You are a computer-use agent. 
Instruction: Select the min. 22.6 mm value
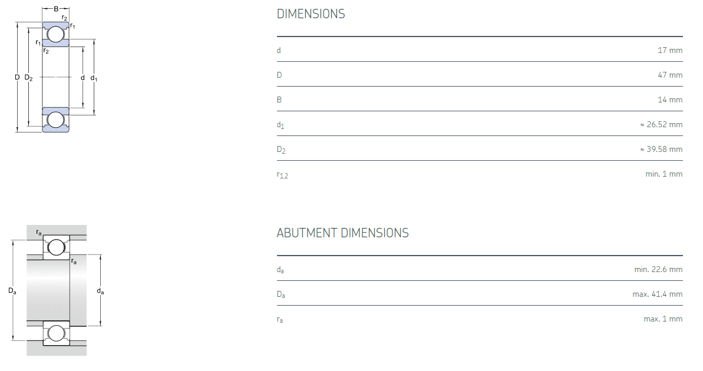pyautogui.click(x=658, y=269)
